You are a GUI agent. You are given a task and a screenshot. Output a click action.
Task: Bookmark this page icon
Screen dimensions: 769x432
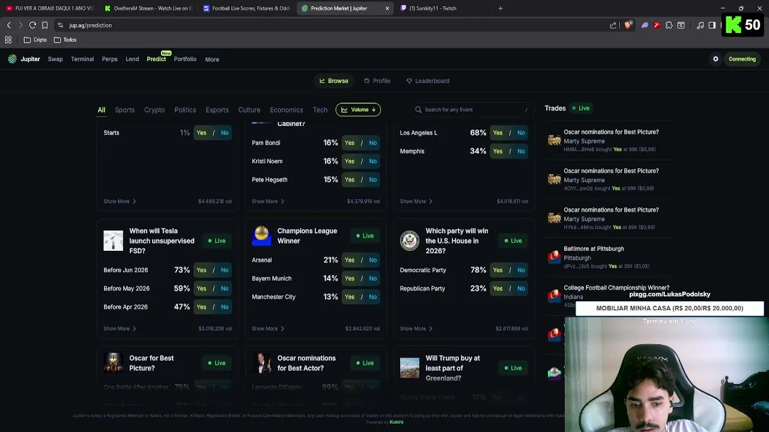point(44,25)
